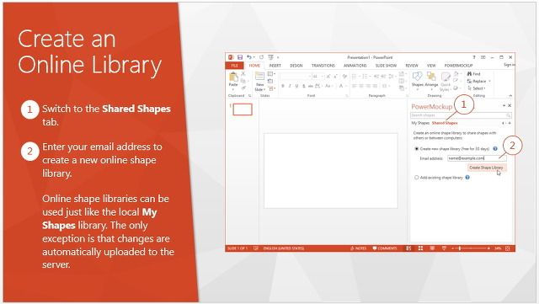
Task: Open the POWERMOCKUP ribbon tab
Action: (x=458, y=66)
